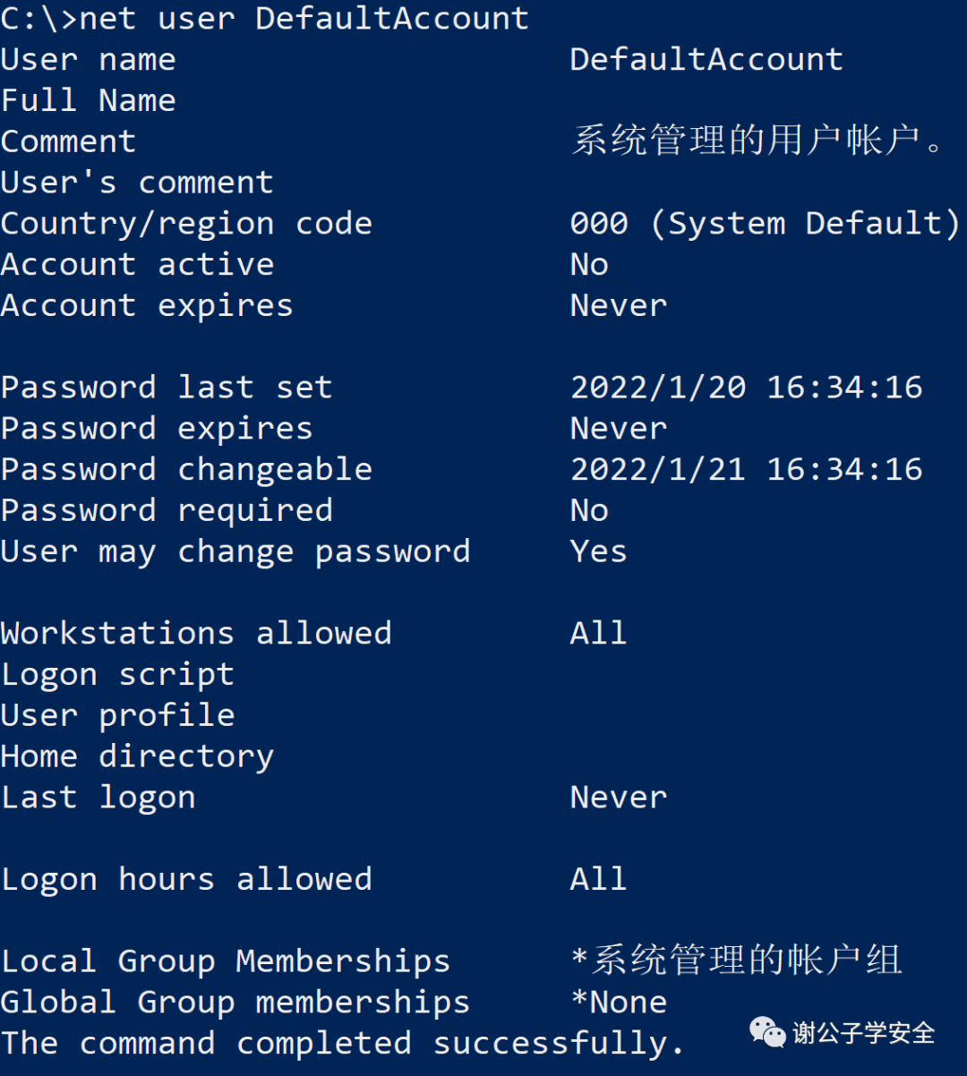Click the 'No' value beside Password required
Screen dimensions: 967x1076
click(589, 511)
